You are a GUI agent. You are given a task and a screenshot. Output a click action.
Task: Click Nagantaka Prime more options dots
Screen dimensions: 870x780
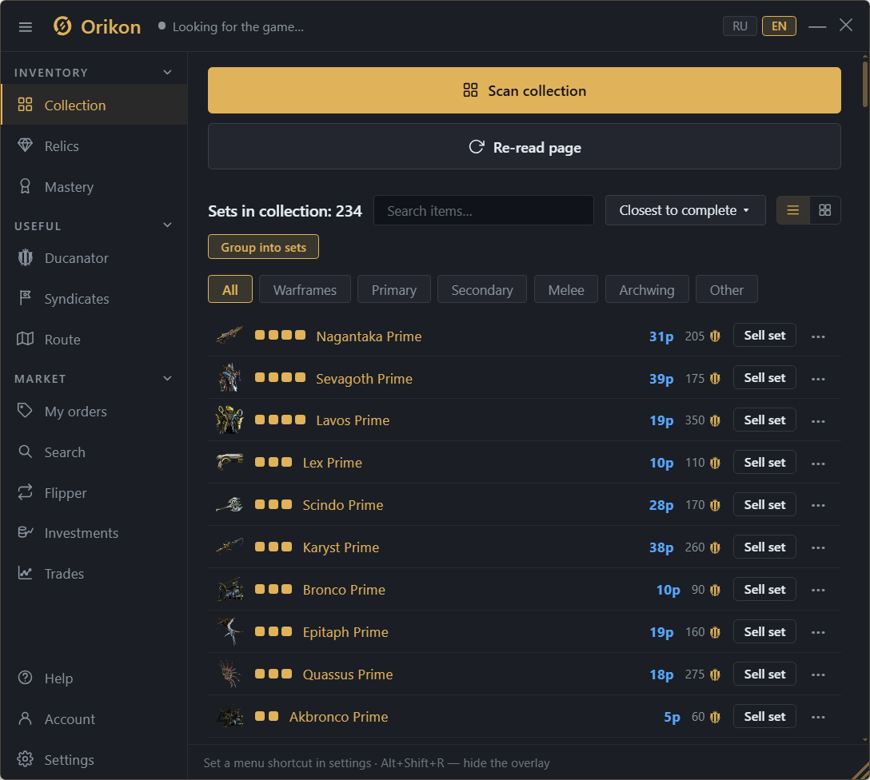[818, 336]
